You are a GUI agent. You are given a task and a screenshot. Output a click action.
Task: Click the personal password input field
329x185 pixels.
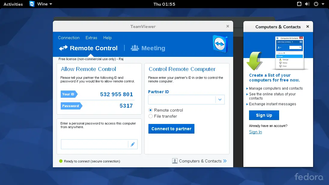(x=95, y=144)
